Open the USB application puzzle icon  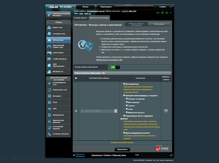coord(49,65)
